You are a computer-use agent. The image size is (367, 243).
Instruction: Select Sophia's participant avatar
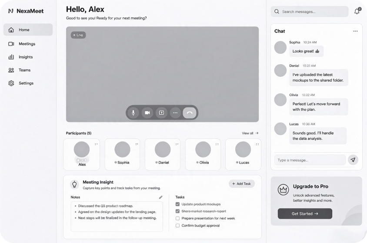pos(123,149)
